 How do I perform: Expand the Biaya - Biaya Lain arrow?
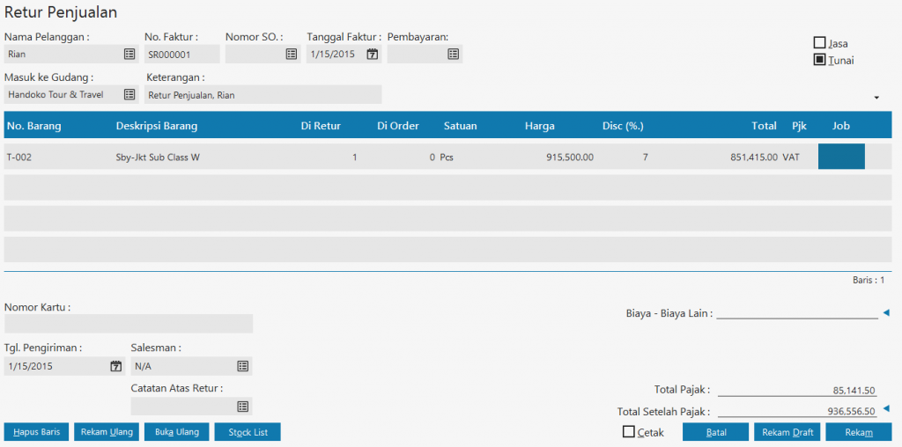(x=886, y=312)
